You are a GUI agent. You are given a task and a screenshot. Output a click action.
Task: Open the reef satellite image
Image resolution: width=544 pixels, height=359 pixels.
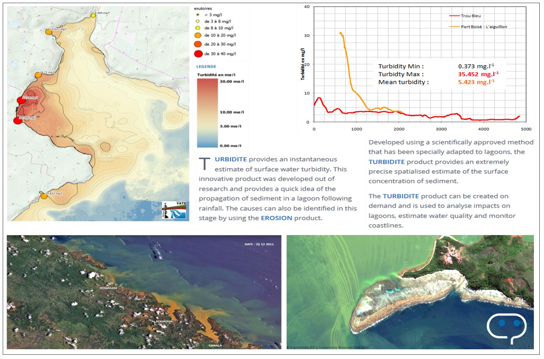410,292
